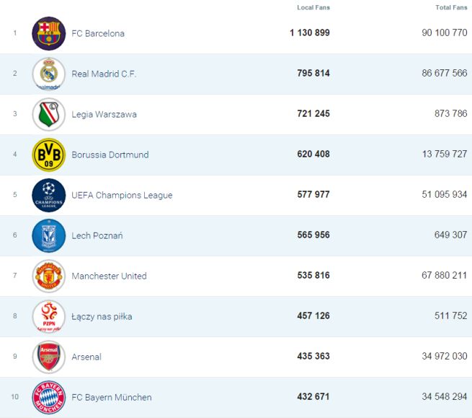Click the FC Bayern München name link
Viewport: 472px width, 418px height.
click(112, 397)
